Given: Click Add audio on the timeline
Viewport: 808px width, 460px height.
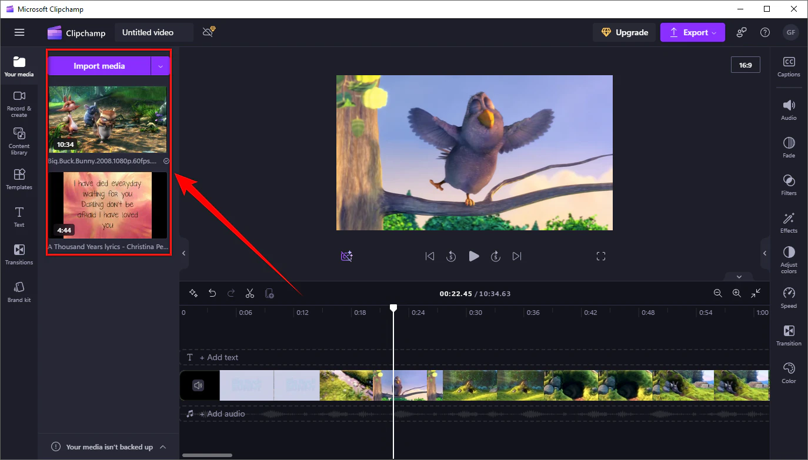Looking at the screenshot, I should click(x=222, y=414).
